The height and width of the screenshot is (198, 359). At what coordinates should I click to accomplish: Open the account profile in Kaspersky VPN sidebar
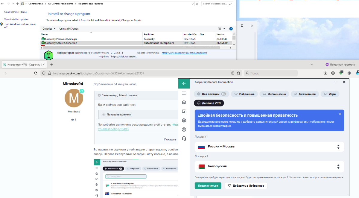[184, 130]
